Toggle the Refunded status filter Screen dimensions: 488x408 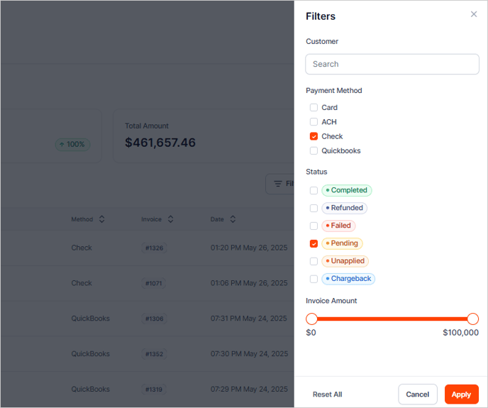(x=314, y=208)
